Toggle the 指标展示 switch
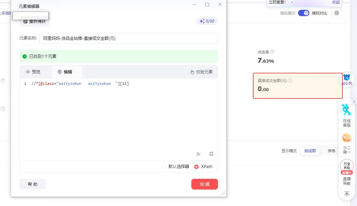Viewport: 357px width, 206px height. [303, 13]
